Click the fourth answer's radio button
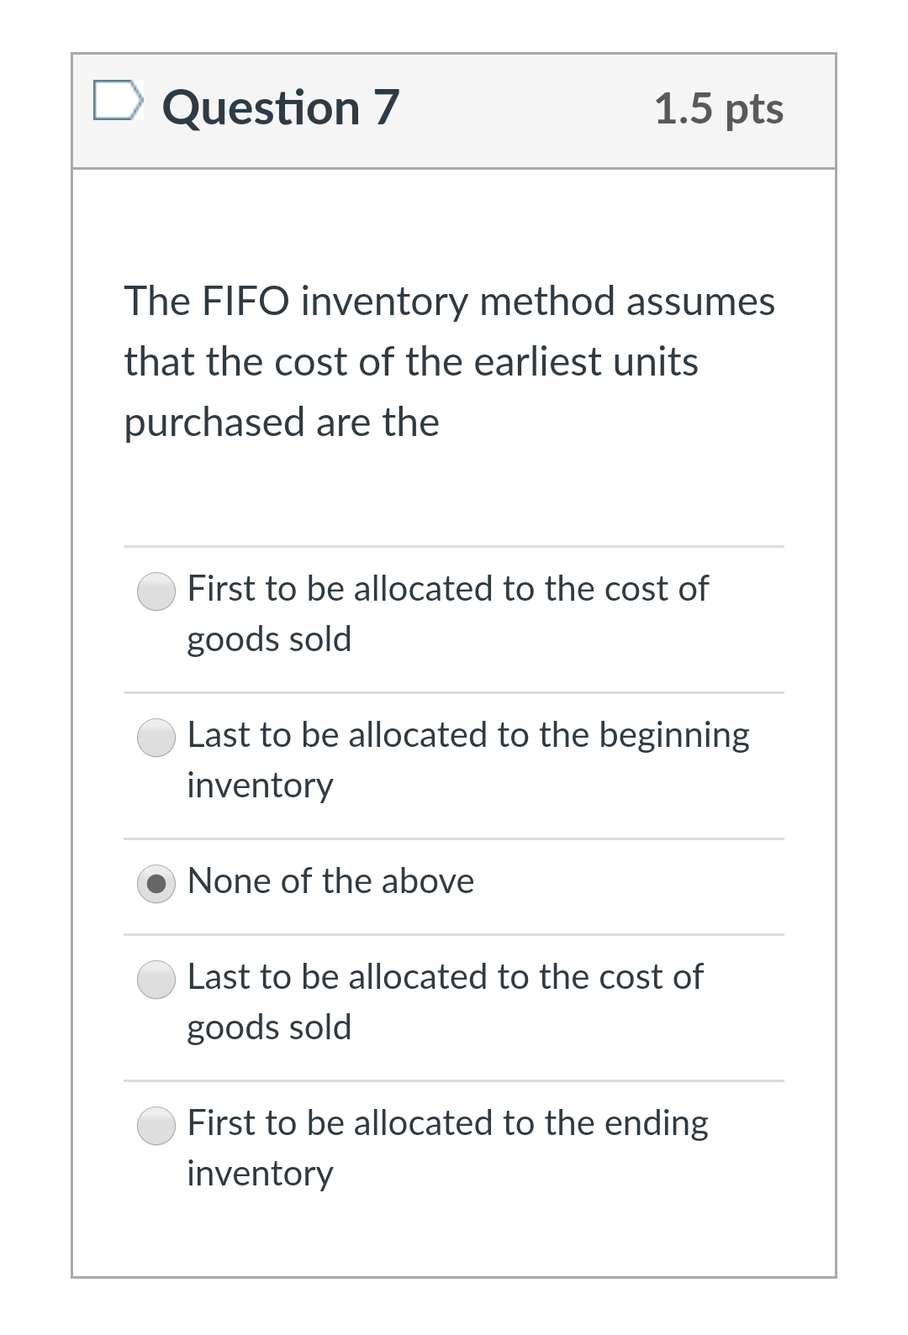Image resolution: width=908 pixels, height=1335 pixels. 156,980
